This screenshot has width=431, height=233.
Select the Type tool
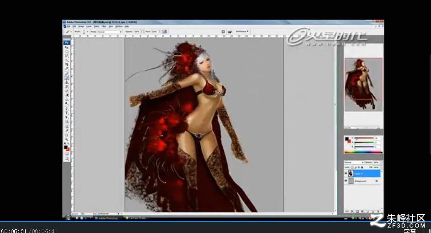pos(67,112)
